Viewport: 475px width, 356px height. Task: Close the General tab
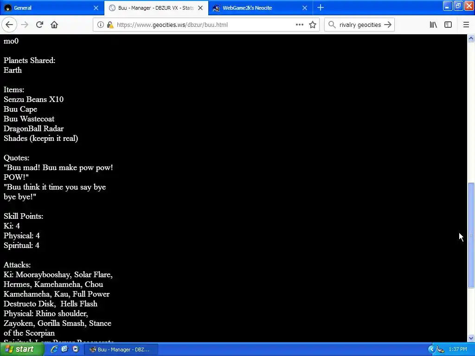pyautogui.click(x=96, y=8)
